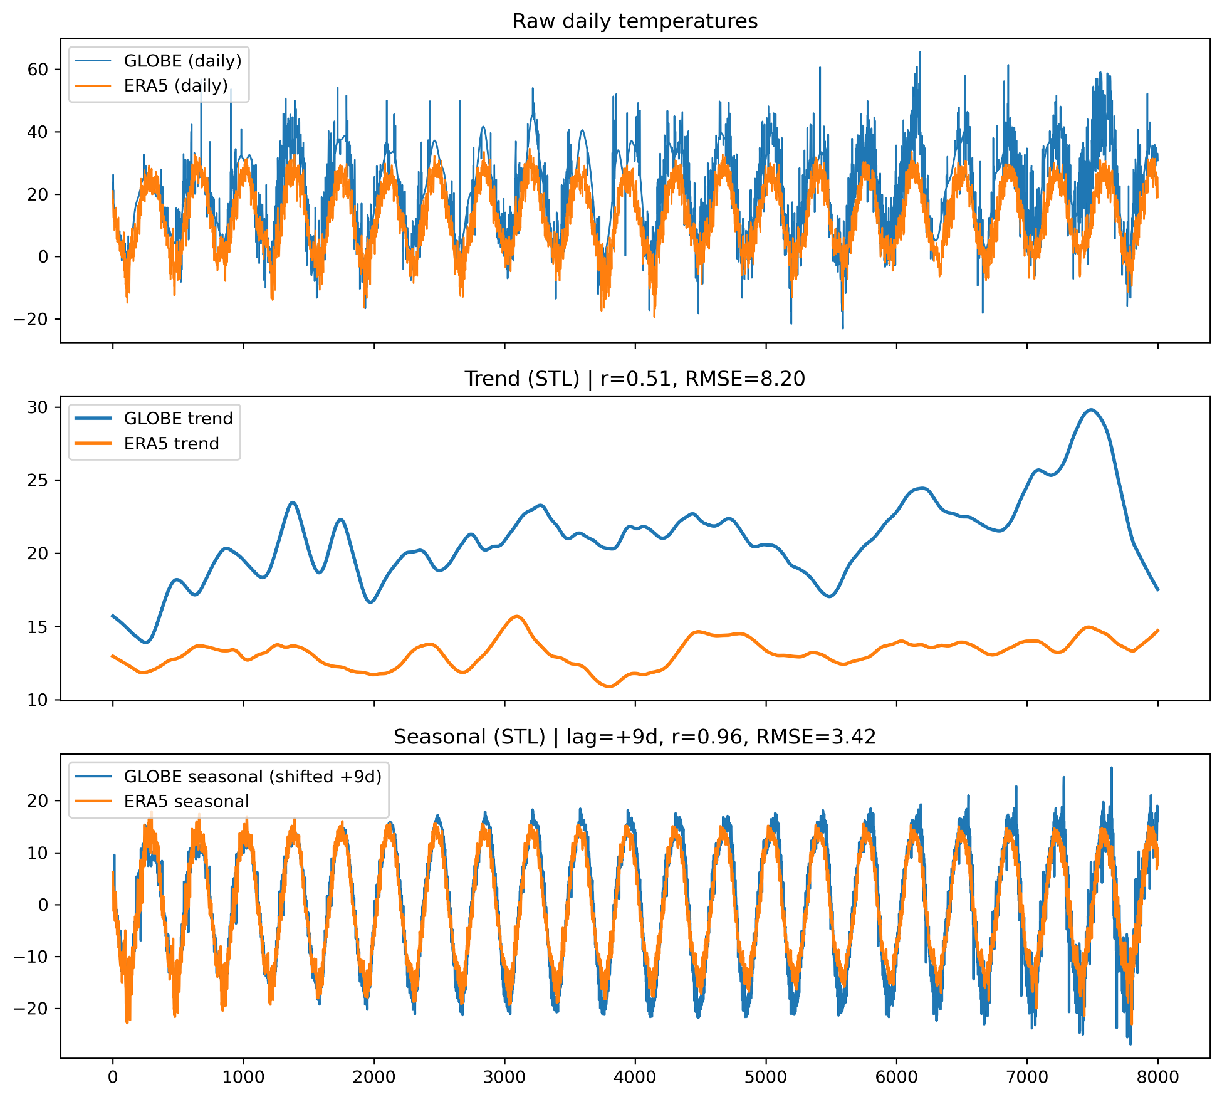
Task: Click the y-axis tick label −20 in top plot
Action: [31, 319]
